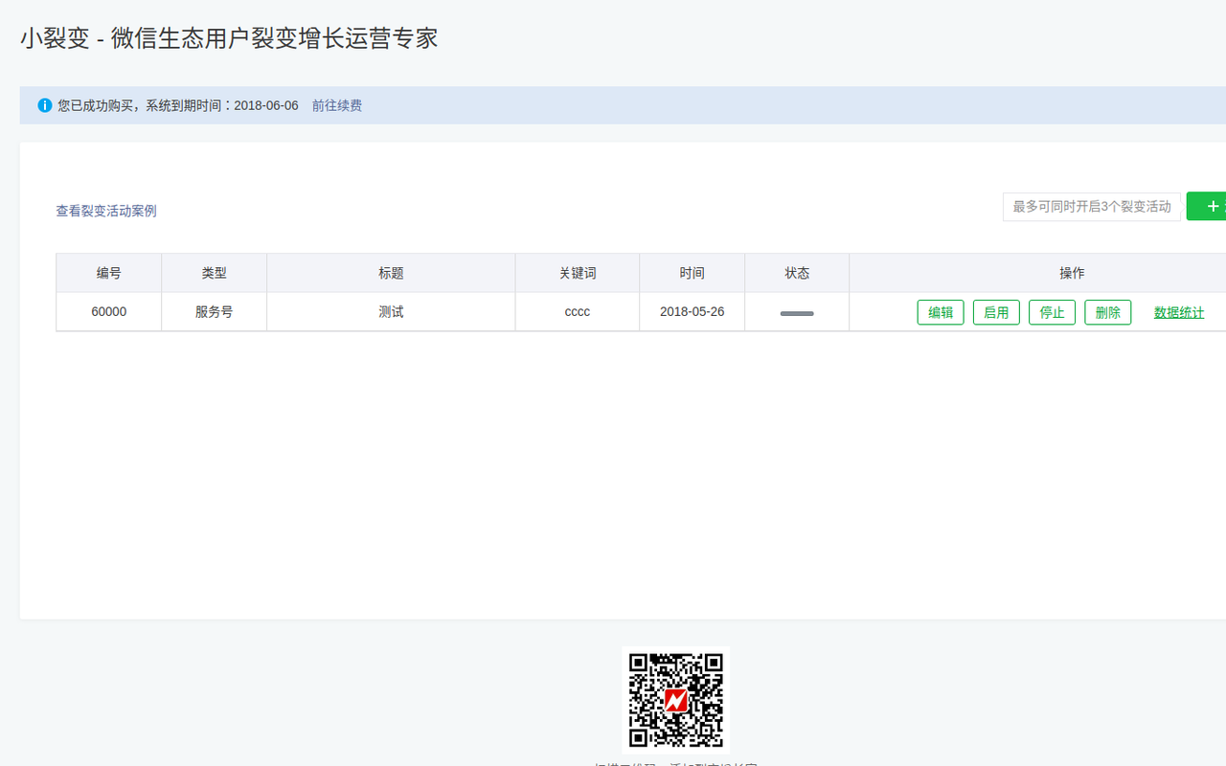Click the 测试 title cell
The height and width of the screenshot is (766, 1226).
click(391, 312)
